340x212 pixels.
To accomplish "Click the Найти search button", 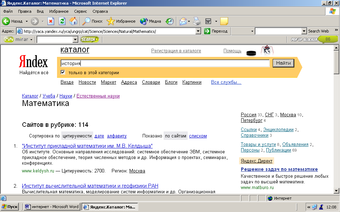I will click(283, 63).
